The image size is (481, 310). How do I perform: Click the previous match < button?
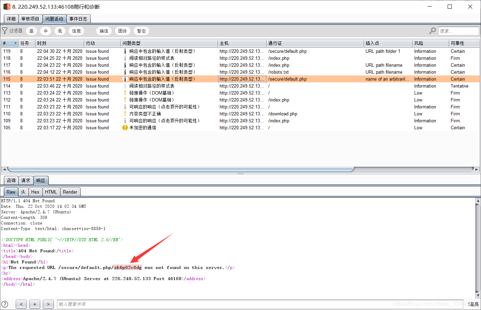pos(21,304)
